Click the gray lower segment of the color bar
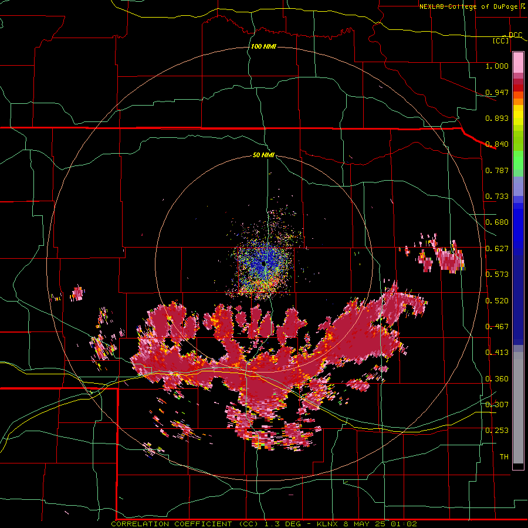The width and height of the screenshot is (528, 528). point(518,408)
